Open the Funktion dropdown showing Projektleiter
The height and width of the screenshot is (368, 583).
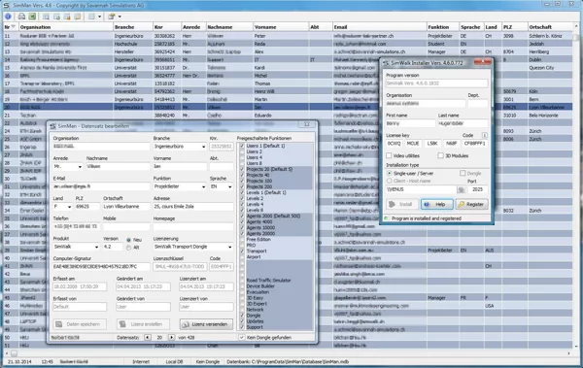203,187
